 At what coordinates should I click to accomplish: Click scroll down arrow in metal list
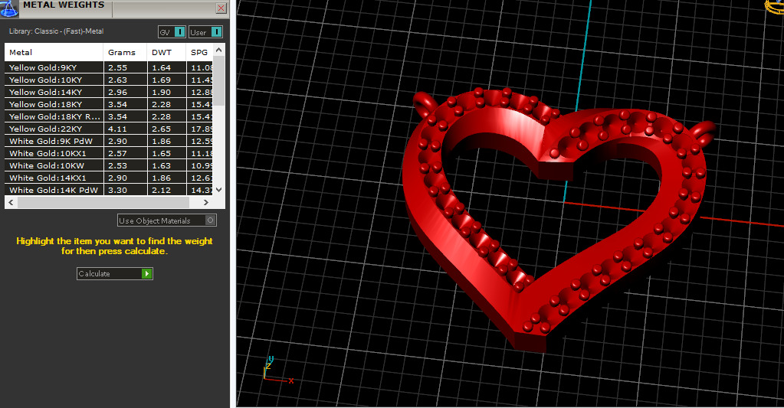click(218, 190)
